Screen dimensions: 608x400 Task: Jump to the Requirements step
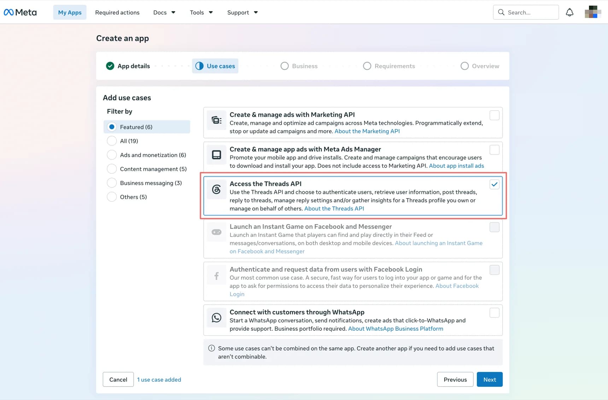[x=389, y=66]
